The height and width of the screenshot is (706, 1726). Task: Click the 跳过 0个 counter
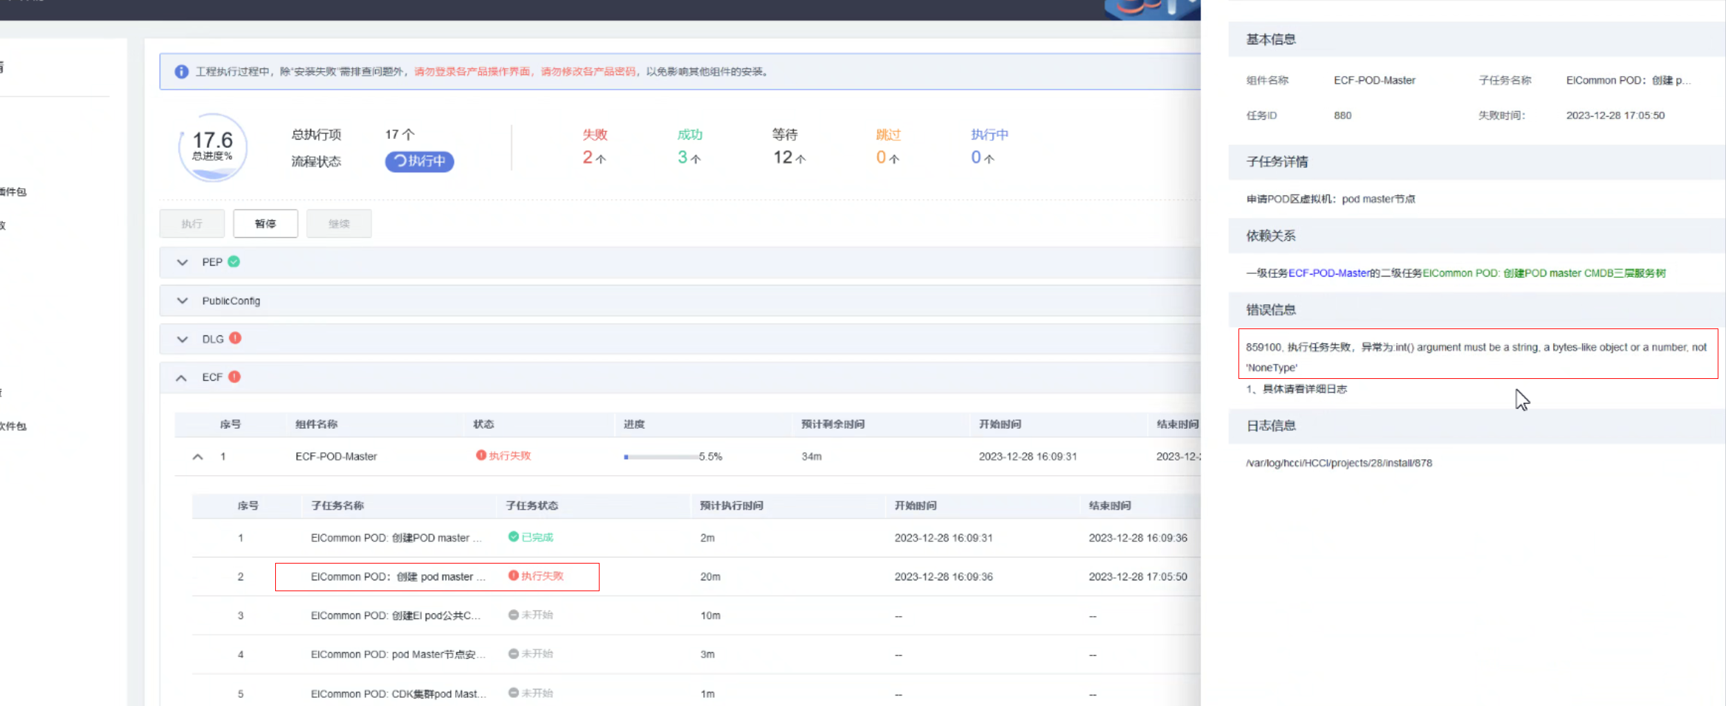(888, 146)
